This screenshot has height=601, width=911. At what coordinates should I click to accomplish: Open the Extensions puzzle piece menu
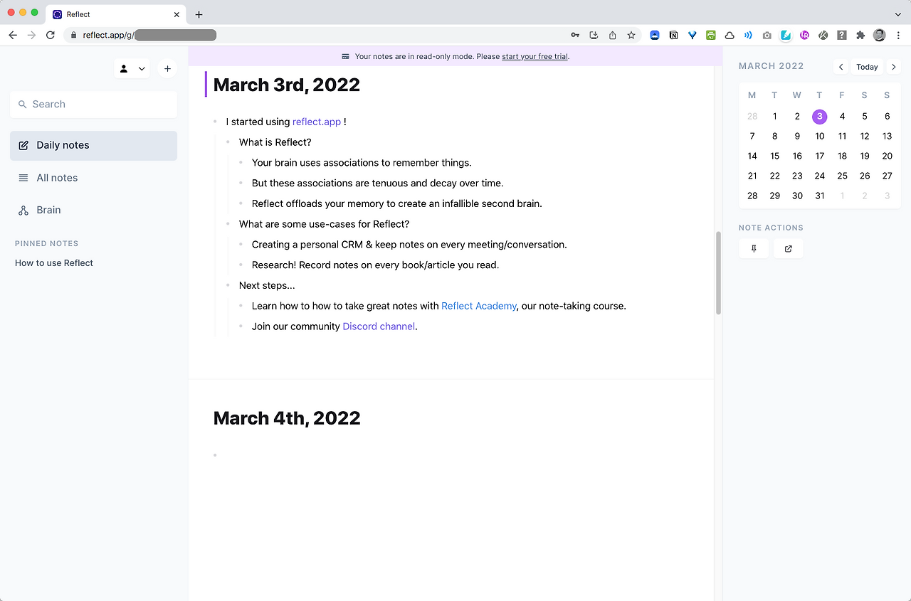click(x=860, y=35)
